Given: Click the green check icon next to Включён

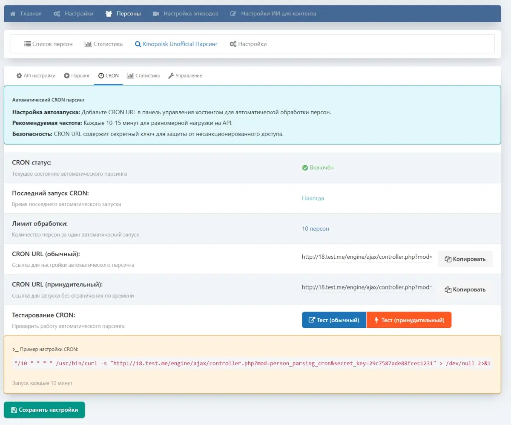Looking at the screenshot, I should click(x=305, y=168).
